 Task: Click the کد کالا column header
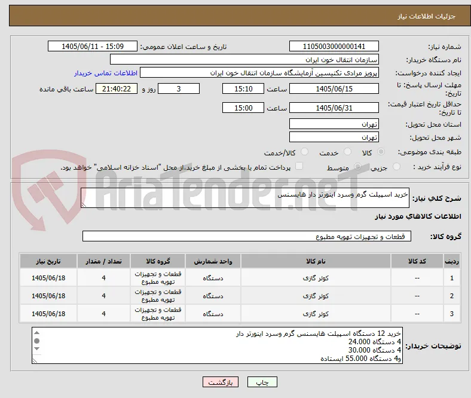tap(417, 261)
